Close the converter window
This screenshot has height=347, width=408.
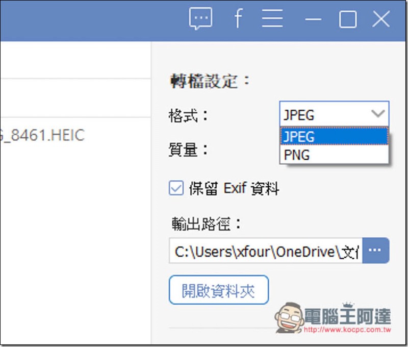381,19
